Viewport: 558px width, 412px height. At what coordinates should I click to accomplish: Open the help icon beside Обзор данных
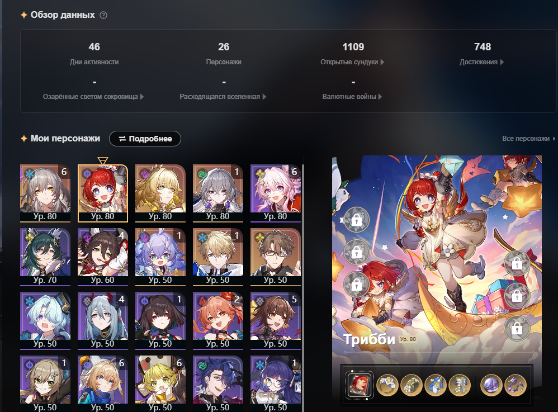[103, 15]
